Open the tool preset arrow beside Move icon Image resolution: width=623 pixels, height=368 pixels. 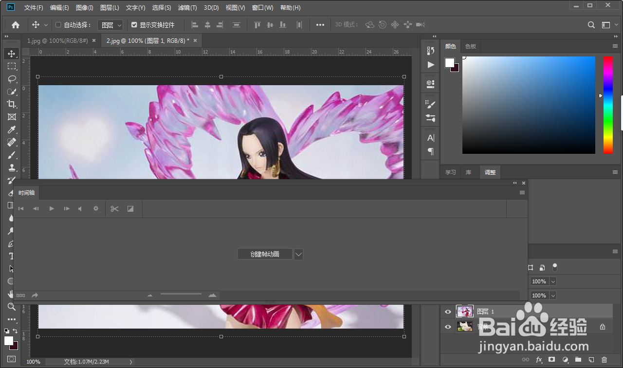tap(46, 25)
